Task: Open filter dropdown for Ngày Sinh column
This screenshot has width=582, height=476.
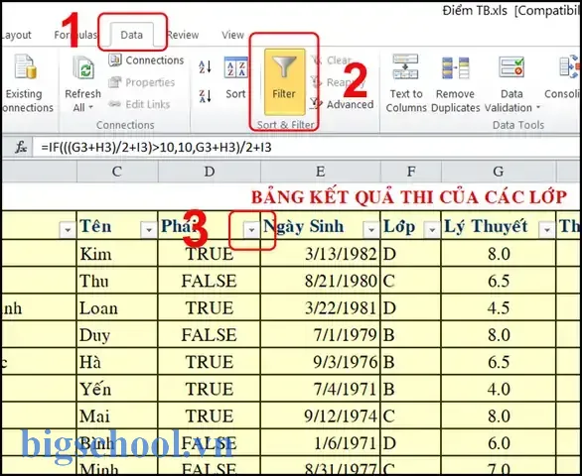Action: pyautogui.click(x=370, y=230)
